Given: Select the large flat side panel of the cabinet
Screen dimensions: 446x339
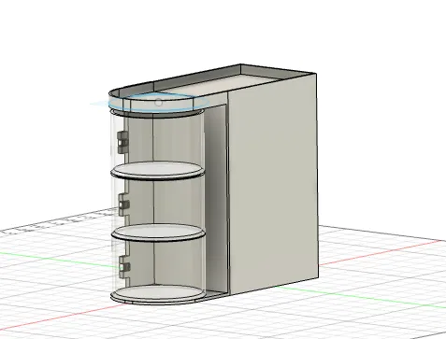Looking at the screenshot, I should 273,184.
